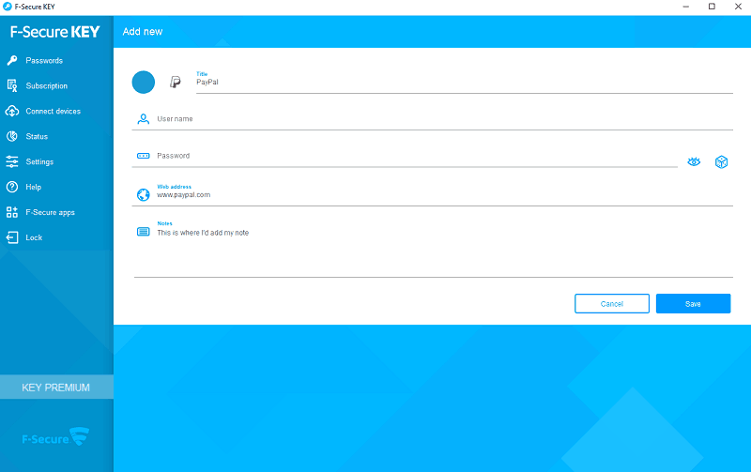Minimize the F-Secure KEY window
Viewport: 751px width, 472px height.
(x=686, y=7)
